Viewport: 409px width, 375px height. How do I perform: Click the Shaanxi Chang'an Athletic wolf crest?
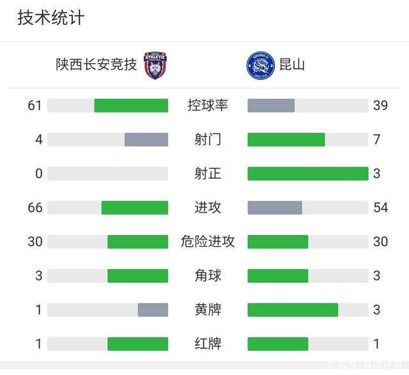[155, 65]
